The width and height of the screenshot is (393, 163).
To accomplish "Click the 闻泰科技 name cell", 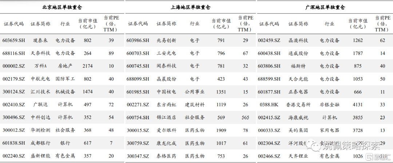I will click(x=166, y=66).
